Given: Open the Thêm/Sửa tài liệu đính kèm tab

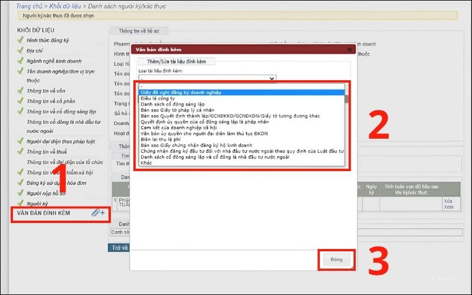Looking at the screenshot, I should (176, 61).
